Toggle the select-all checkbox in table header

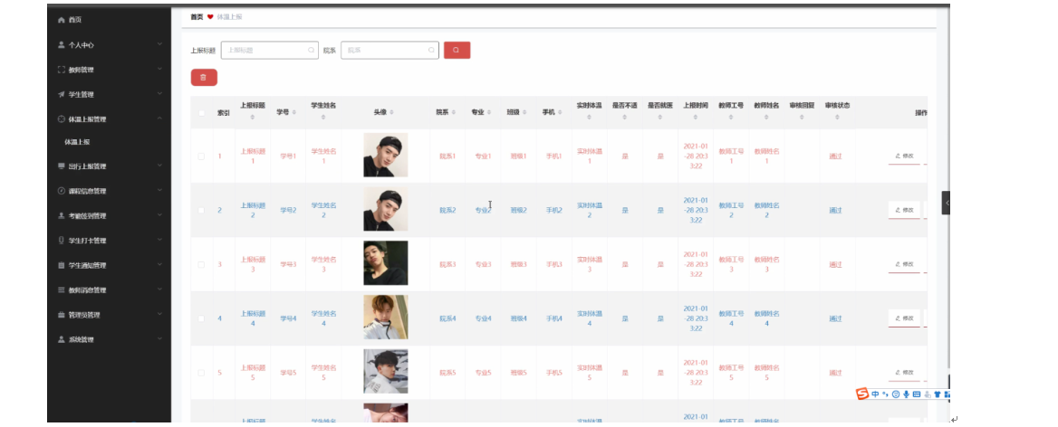(201, 113)
